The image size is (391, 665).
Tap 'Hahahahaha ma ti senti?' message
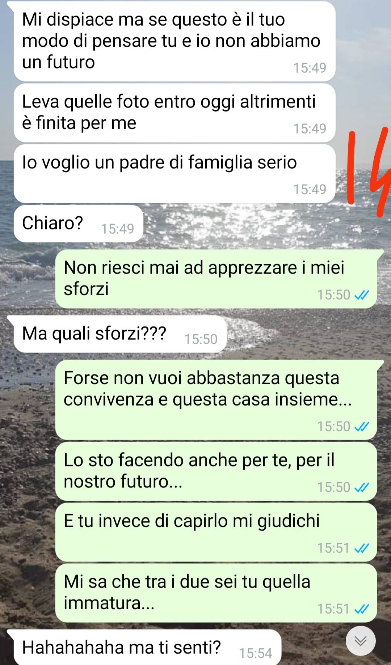(147, 647)
